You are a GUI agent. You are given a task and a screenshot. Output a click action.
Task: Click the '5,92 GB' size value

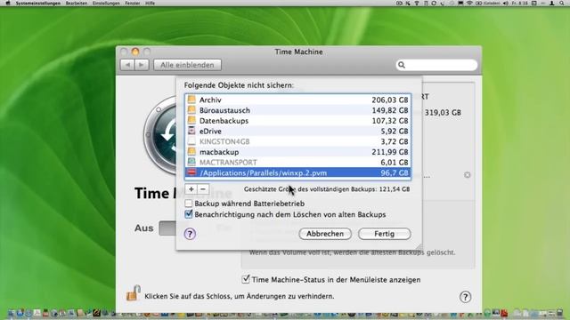[395, 132]
